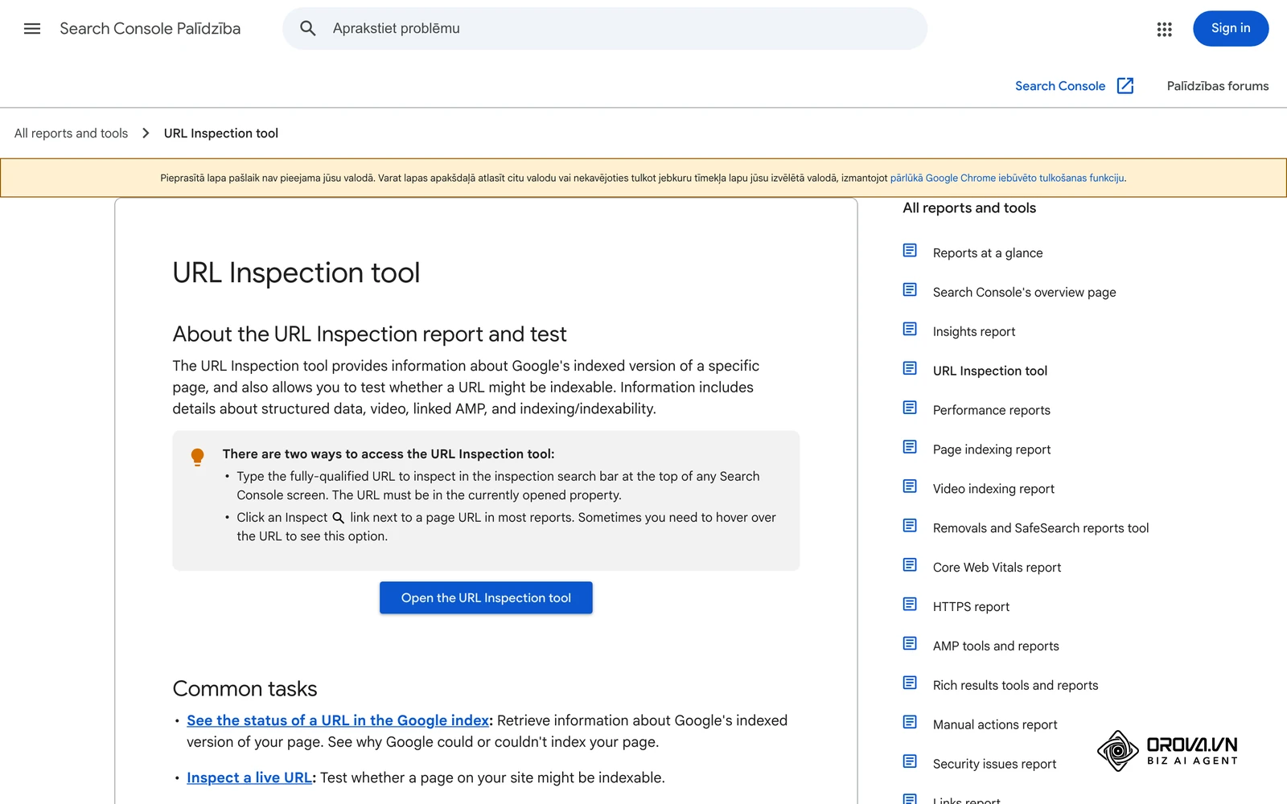Open the Removals and SafeSearch reports tool article
The width and height of the screenshot is (1287, 804).
[x=1041, y=528]
